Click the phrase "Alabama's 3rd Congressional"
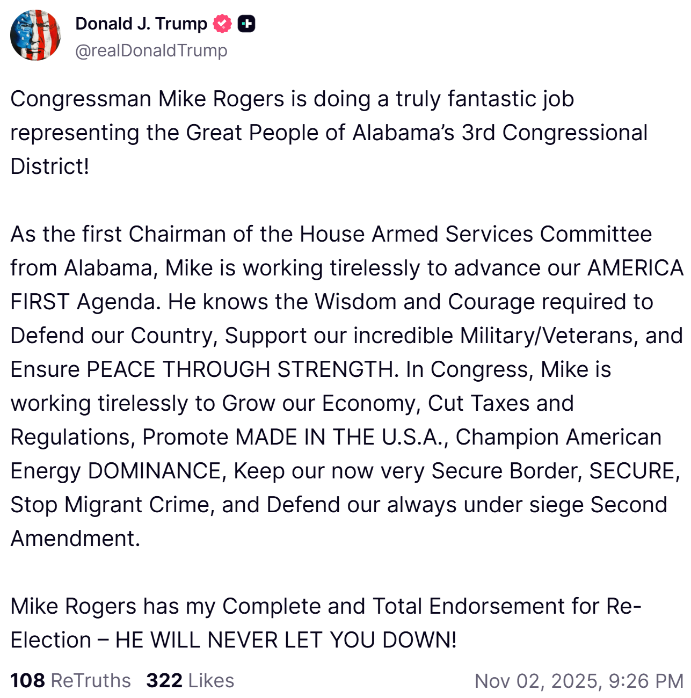Screen dimensions: 691x698 [x=499, y=133]
